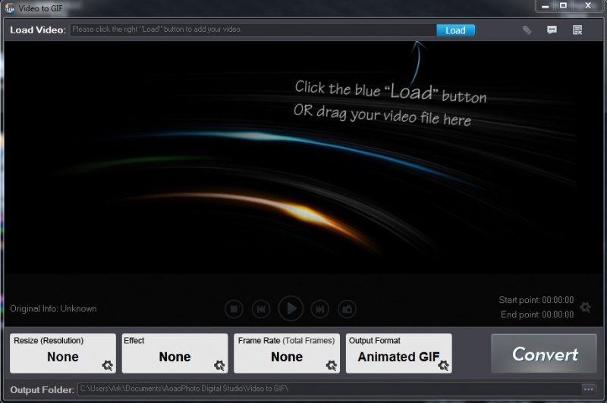
Task: Open start/end point settings gear
Action: coord(585,308)
